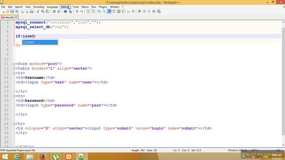The image size is (285, 160).
Task: Play back recorded macro icon
Action: coord(149,12)
